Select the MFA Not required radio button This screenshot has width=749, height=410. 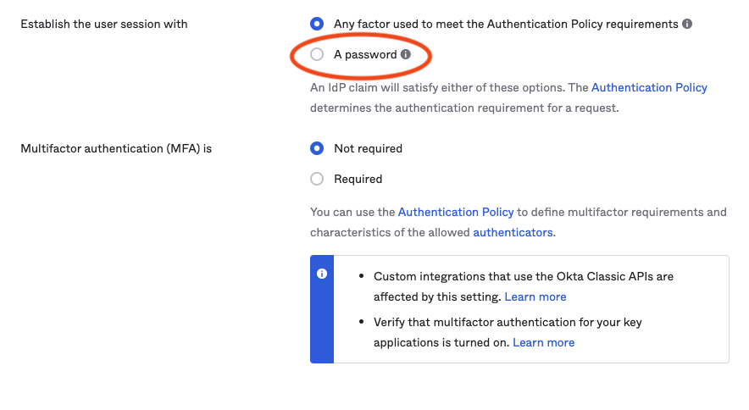click(317, 148)
